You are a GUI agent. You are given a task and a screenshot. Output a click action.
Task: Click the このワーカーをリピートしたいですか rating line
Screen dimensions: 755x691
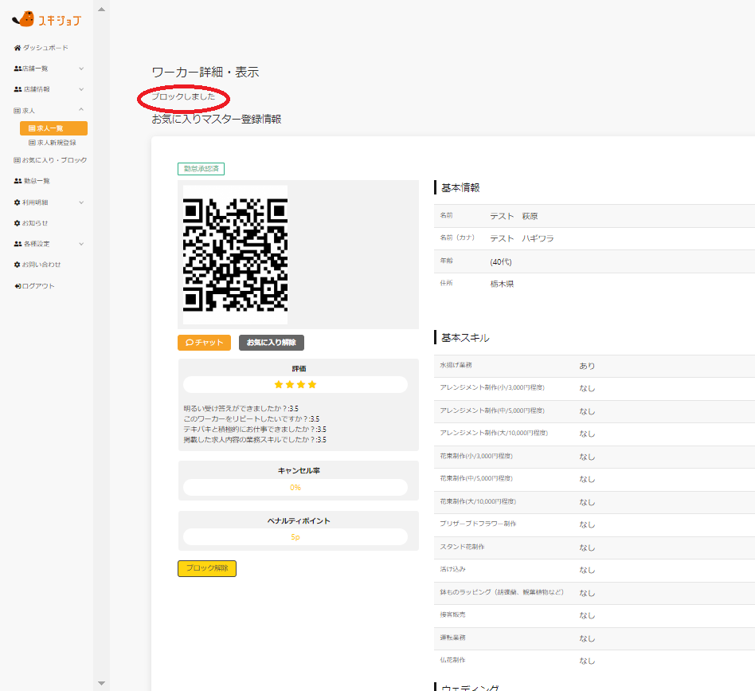[251, 418]
